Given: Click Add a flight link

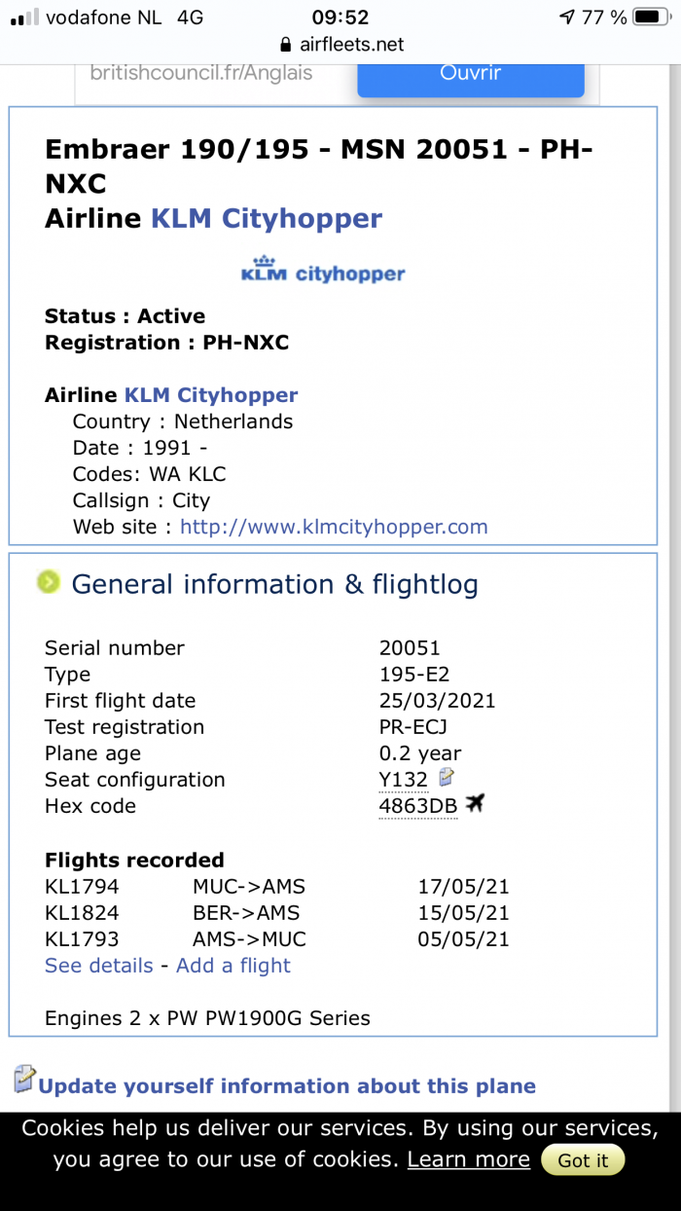Looking at the screenshot, I should tap(233, 966).
